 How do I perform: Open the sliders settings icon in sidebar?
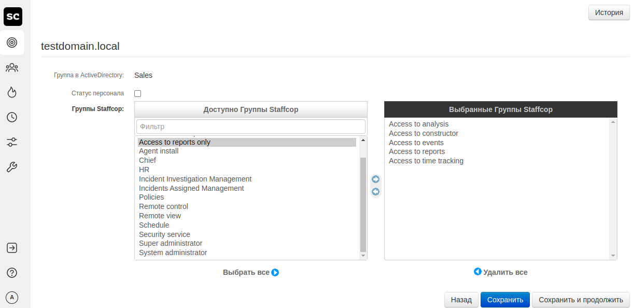[x=12, y=142]
